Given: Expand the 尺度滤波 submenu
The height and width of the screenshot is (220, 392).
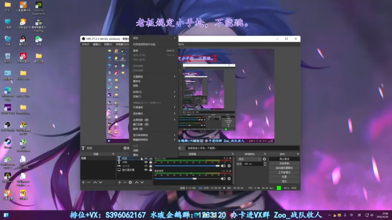Looking at the screenshot, I should coord(153,107).
